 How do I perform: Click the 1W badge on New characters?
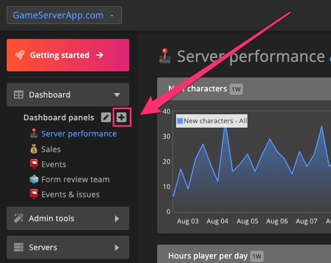pos(236,89)
